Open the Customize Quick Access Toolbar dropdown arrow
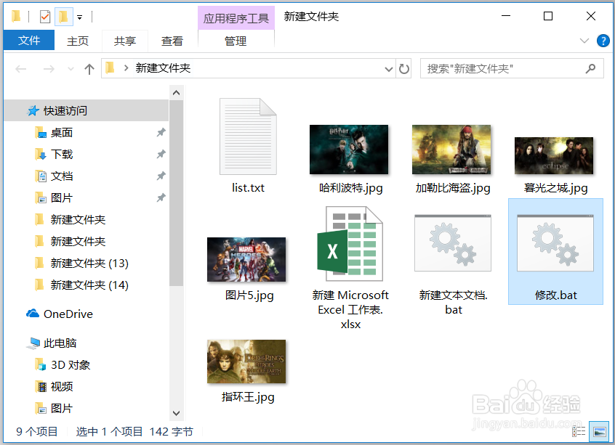Viewport: 615px width, 445px height. click(x=80, y=17)
